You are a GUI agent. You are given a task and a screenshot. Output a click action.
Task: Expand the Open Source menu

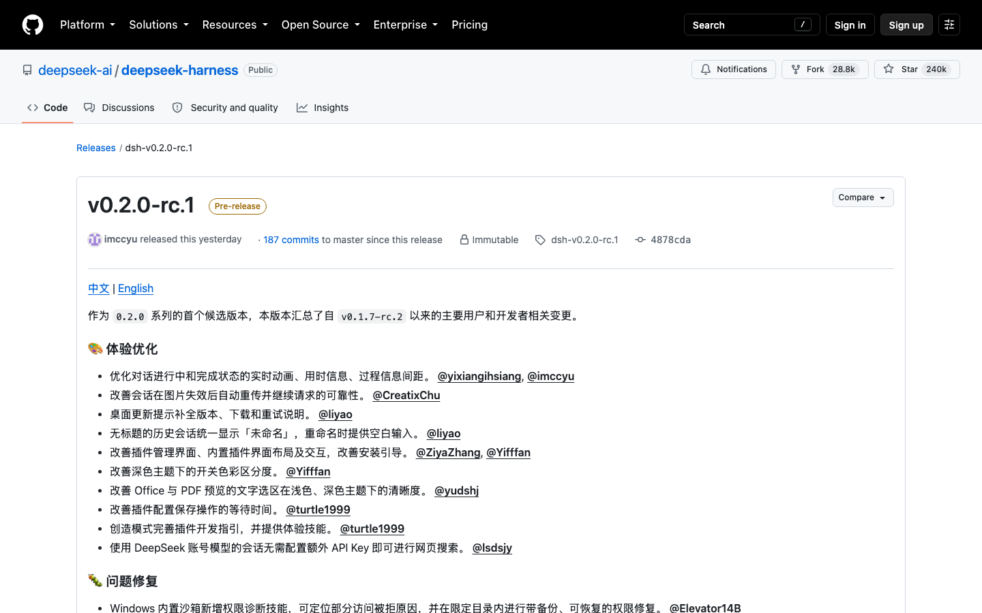point(321,25)
